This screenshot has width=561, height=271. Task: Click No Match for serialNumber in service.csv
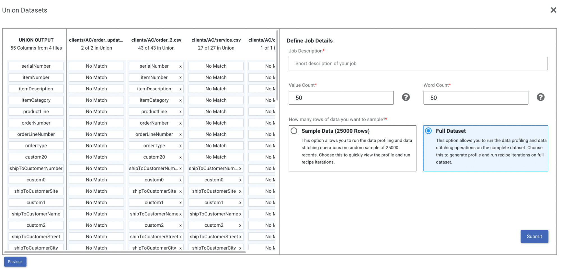pyautogui.click(x=216, y=66)
